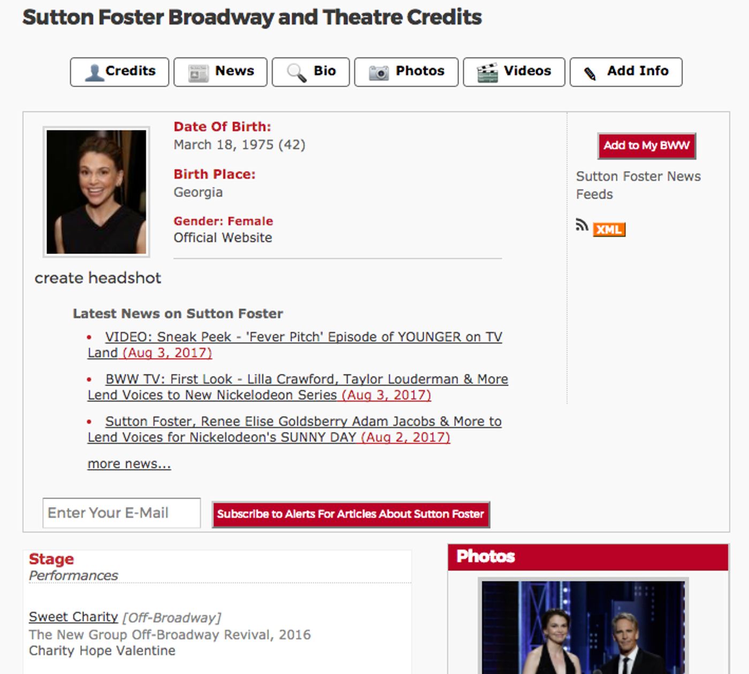Viewport: 749px width, 674px height.
Task: Click the Add Info pencil icon
Action: 591,71
